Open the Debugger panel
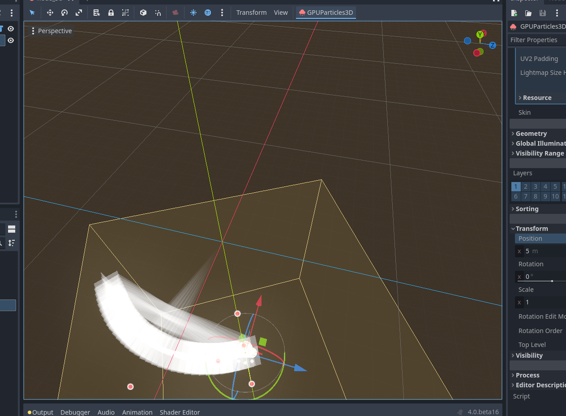Viewport: 566px width, 416px height. [75, 412]
